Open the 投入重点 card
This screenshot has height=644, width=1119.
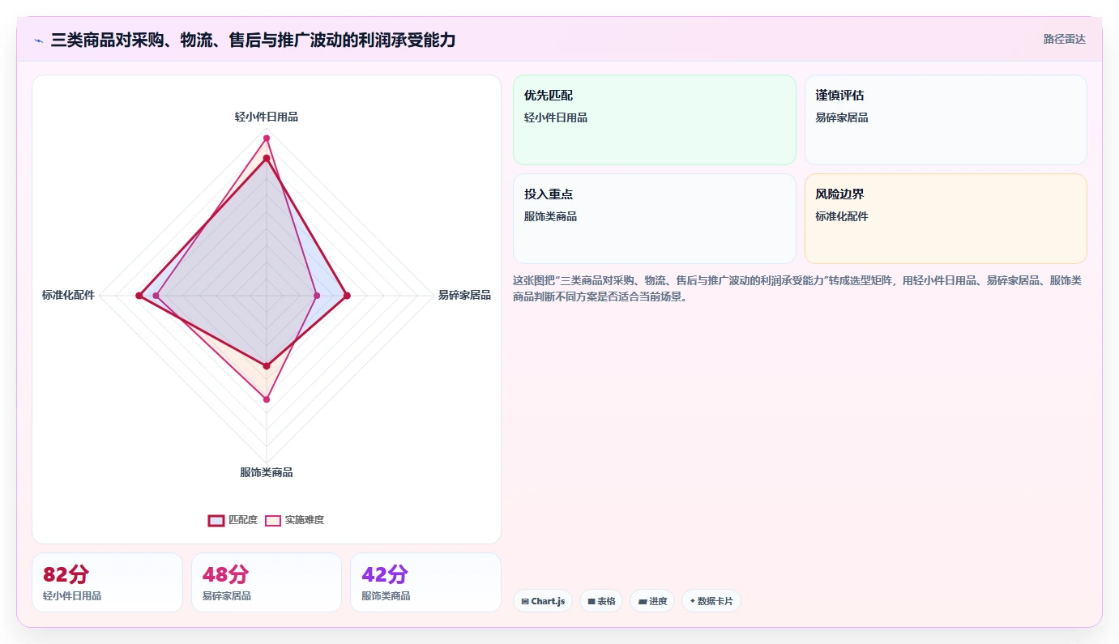(x=655, y=219)
